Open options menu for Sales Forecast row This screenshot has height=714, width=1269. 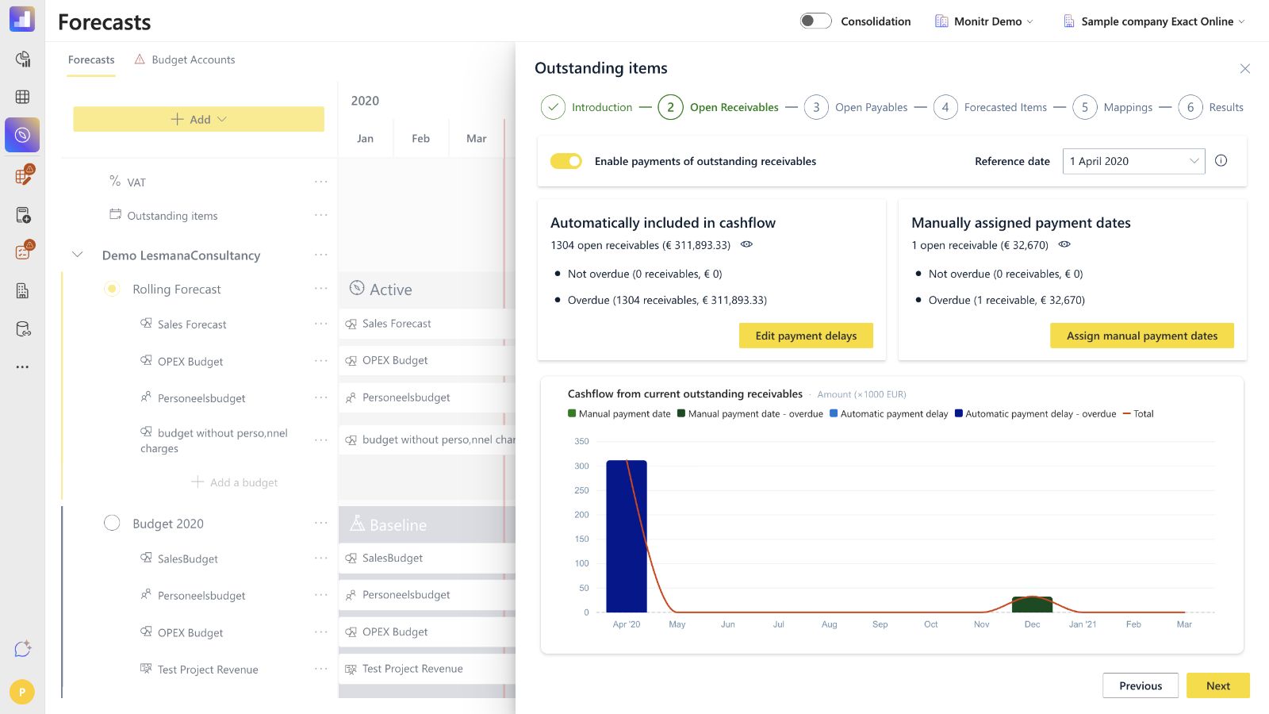tap(320, 324)
